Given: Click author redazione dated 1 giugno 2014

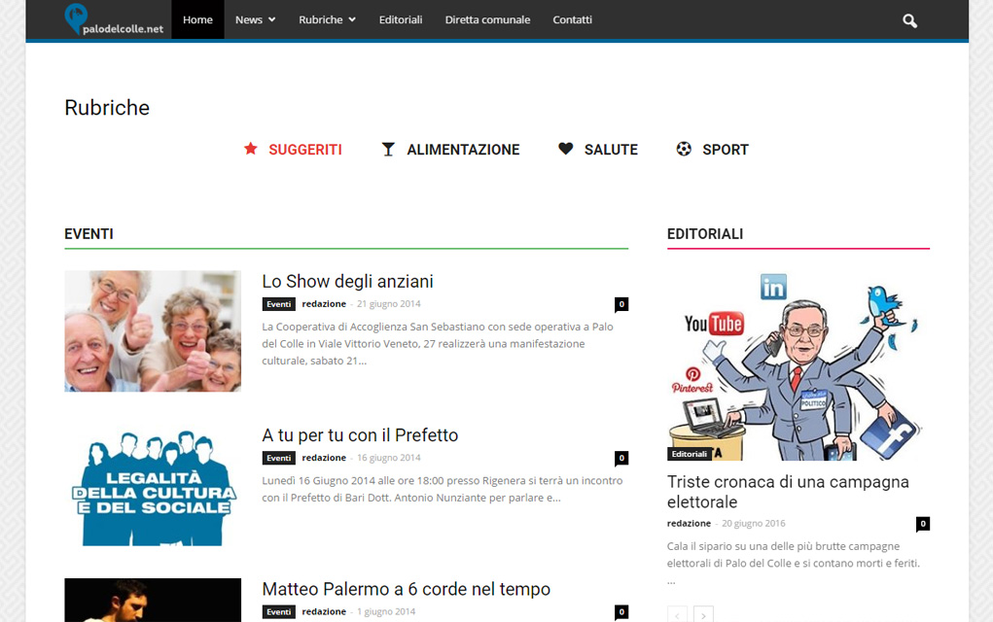Looking at the screenshot, I should [324, 612].
